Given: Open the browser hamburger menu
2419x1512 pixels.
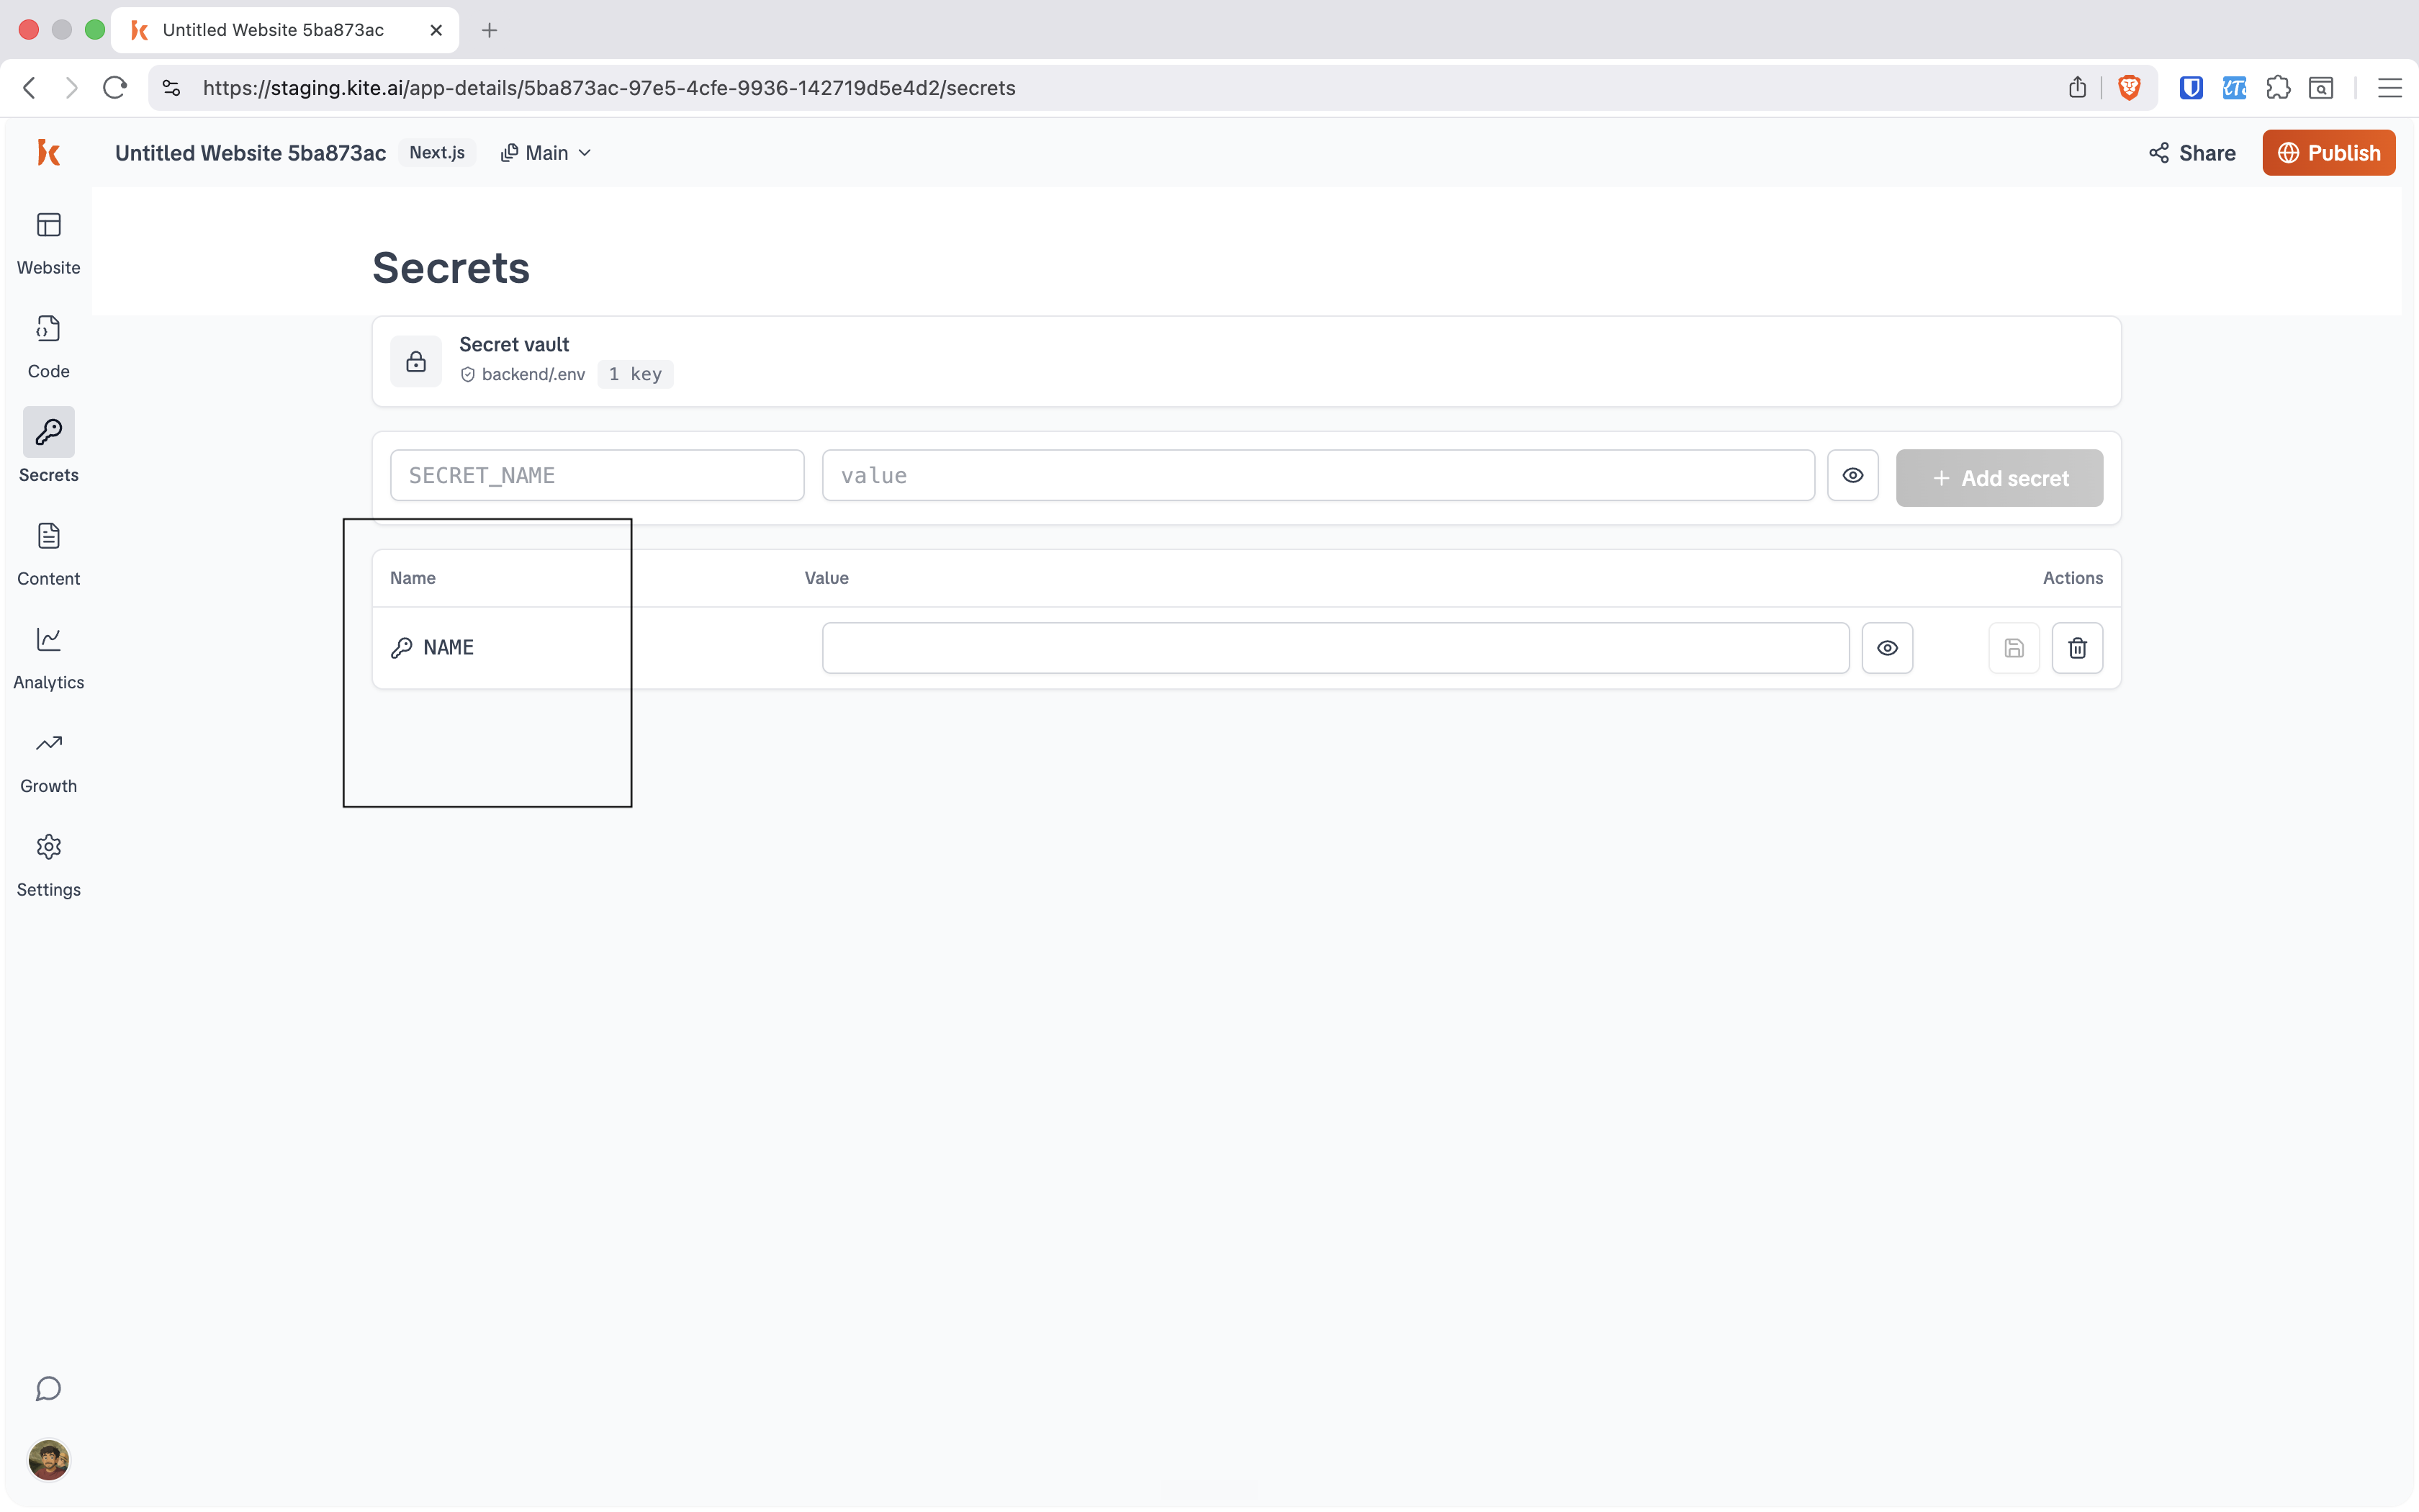Looking at the screenshot, I should [2390, 88].
